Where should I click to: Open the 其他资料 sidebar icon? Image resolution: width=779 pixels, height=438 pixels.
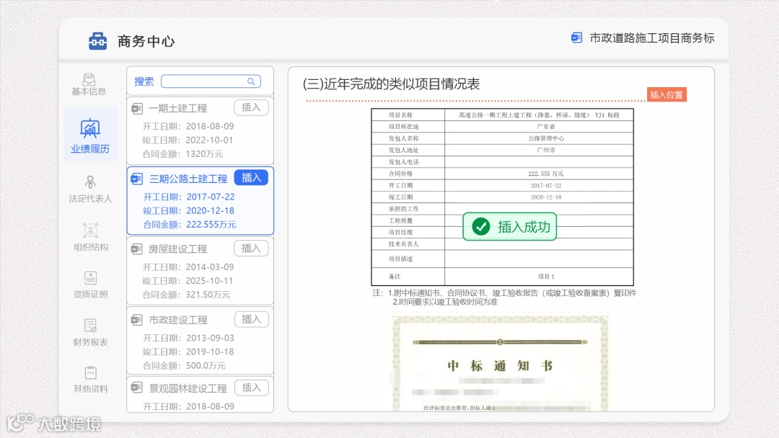(90, 372)
